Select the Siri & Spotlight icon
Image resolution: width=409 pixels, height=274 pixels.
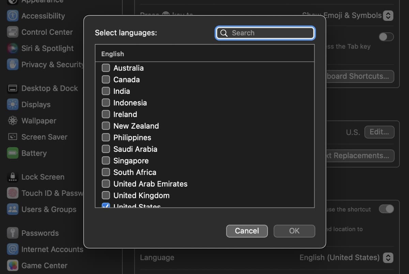pyautogui.click(x=13, y=48)
